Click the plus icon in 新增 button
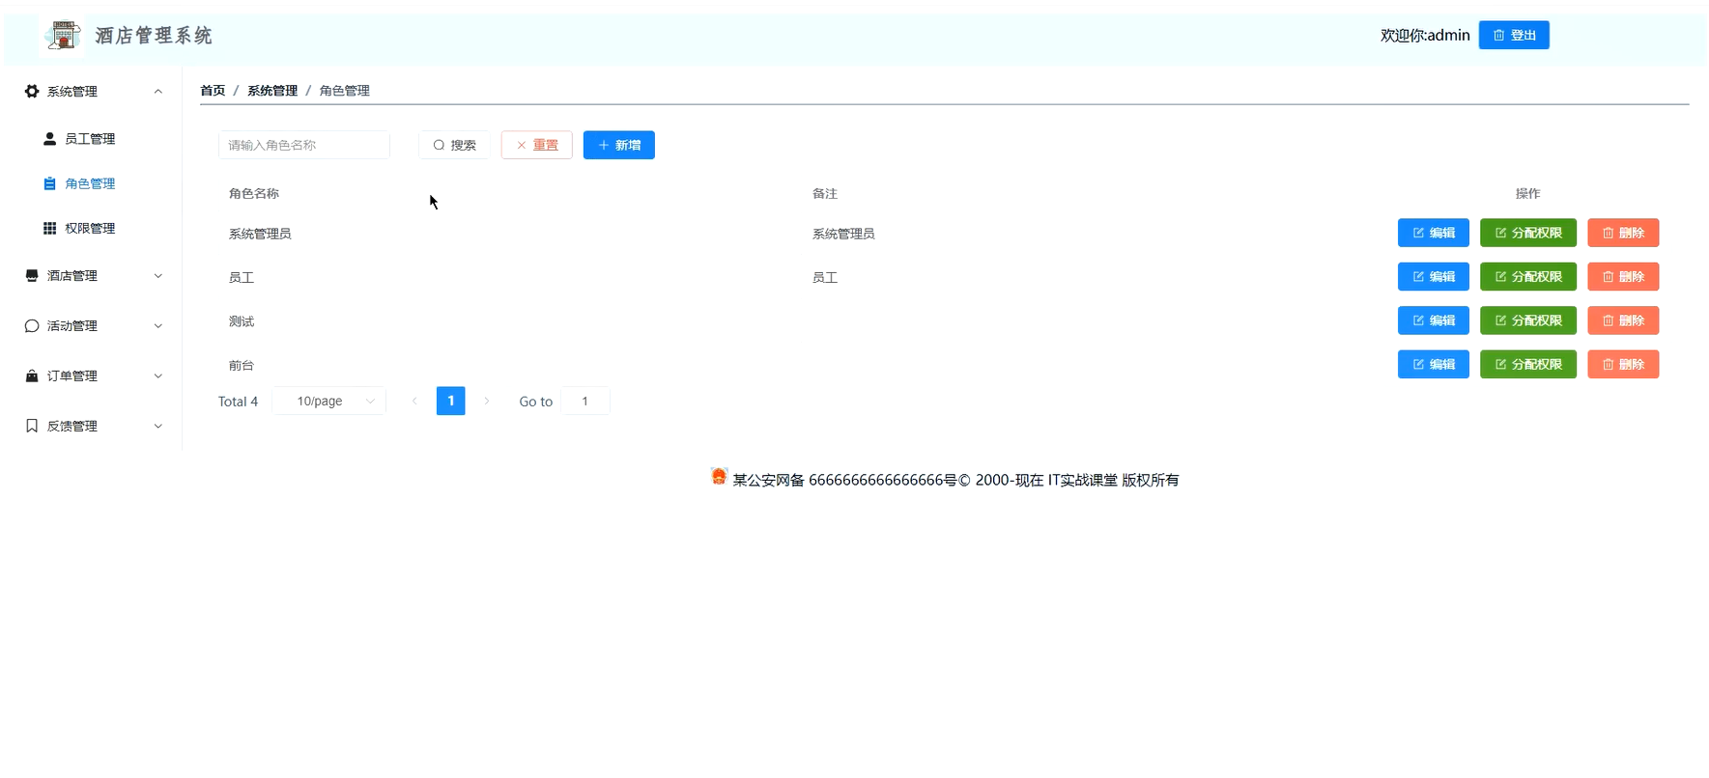The height and width of the screenshot is (778, 1709). (x=604, y=145)
